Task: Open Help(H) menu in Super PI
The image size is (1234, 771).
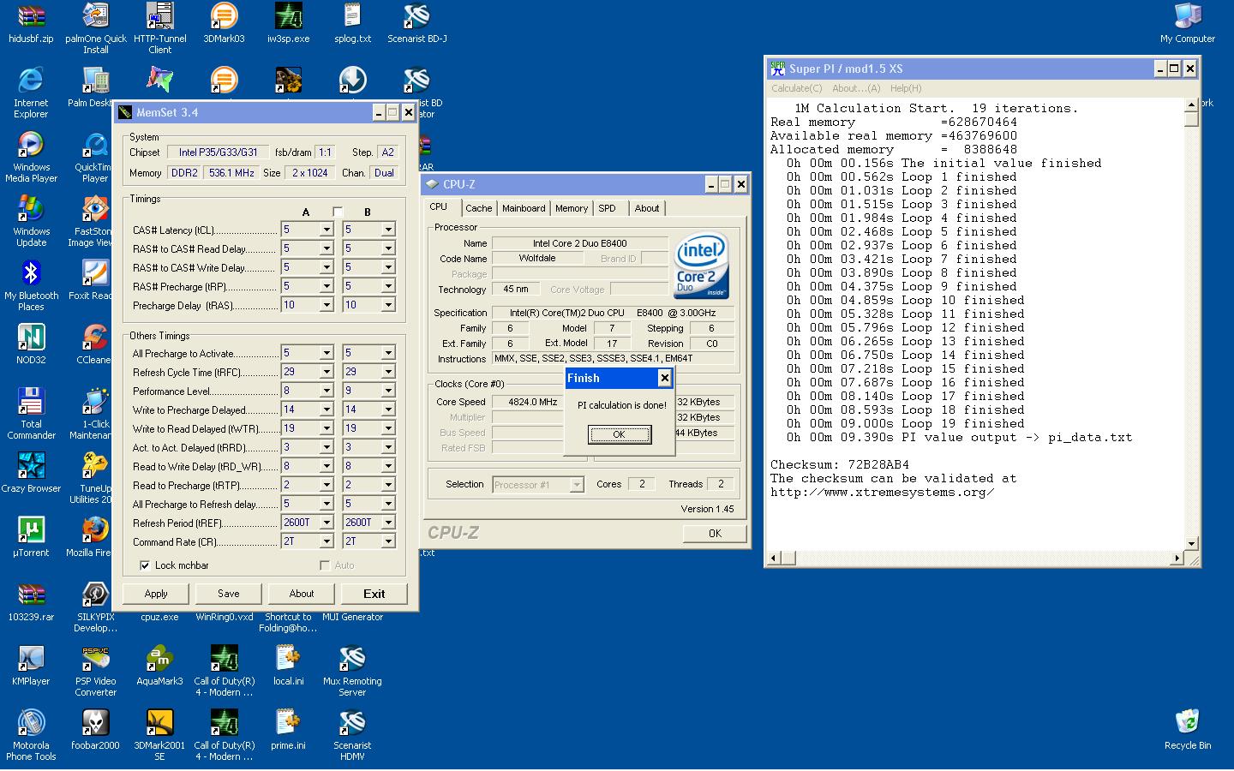Action: coord(906,88)
